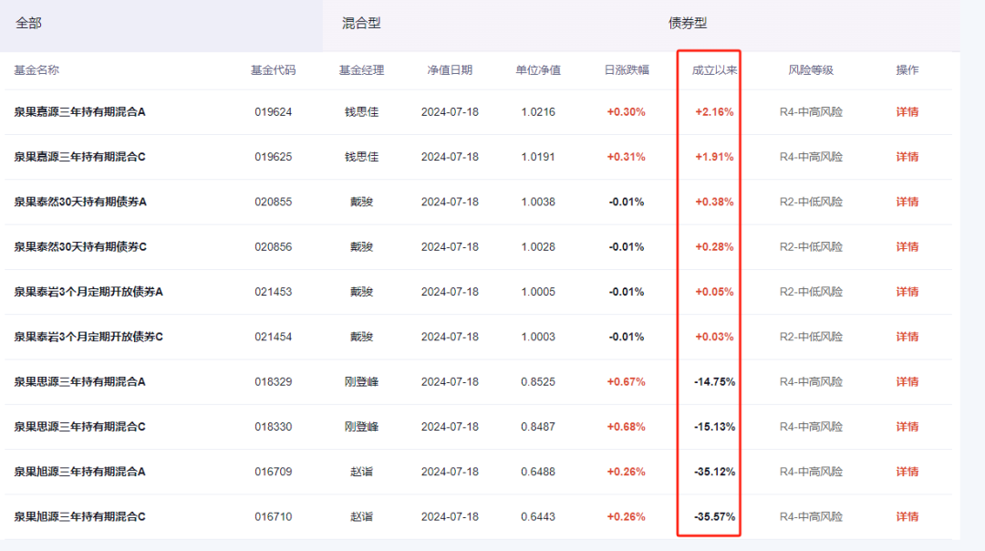The height and width of the screenshot is (551, 985).
Task: Open 详情 for 泉果嘉源三年持有期混合A
Action: click(x=907, y=112)
